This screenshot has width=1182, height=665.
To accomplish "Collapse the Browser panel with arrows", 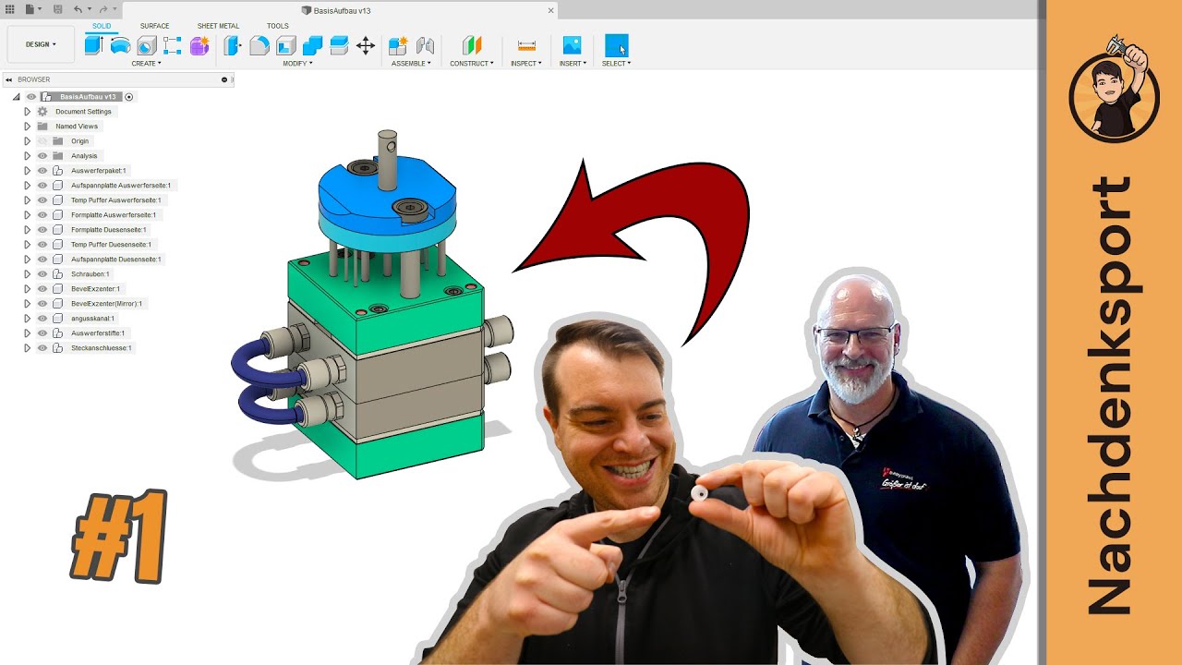I will click(8, 79).
